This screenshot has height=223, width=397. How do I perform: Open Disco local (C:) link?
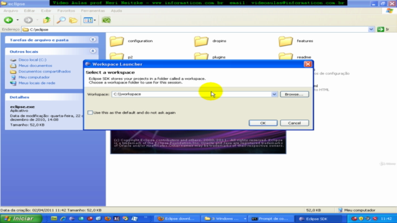[32, 59]
